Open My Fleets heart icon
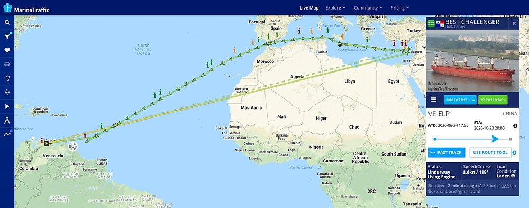 [7, 50]
